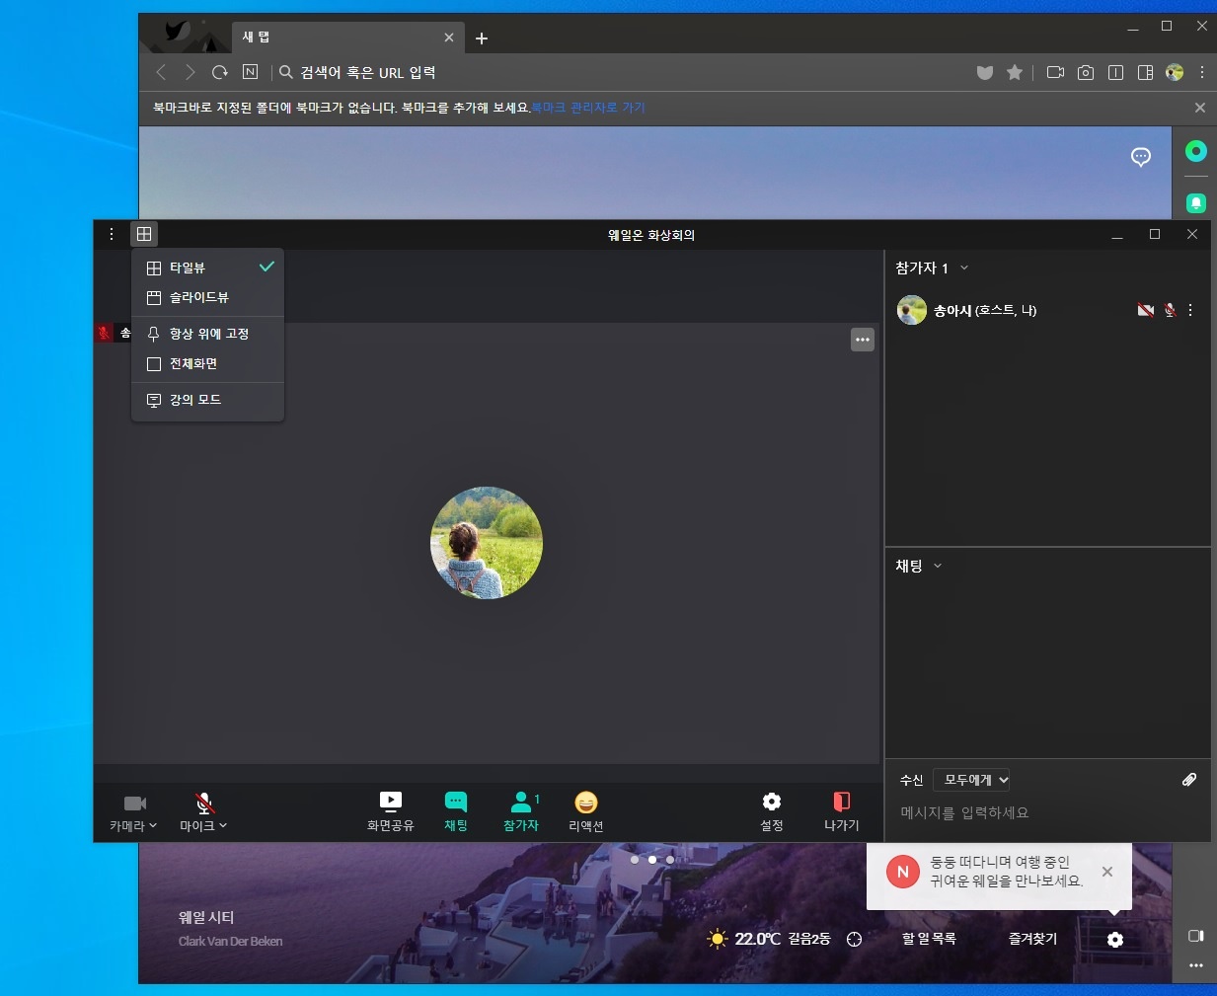
Task: Open a new browser tab with plus
Action: click(482, 38)
